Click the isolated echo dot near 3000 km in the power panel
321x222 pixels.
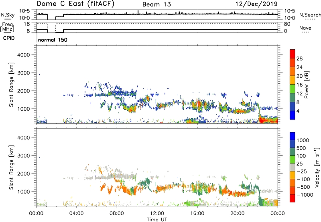39,75
